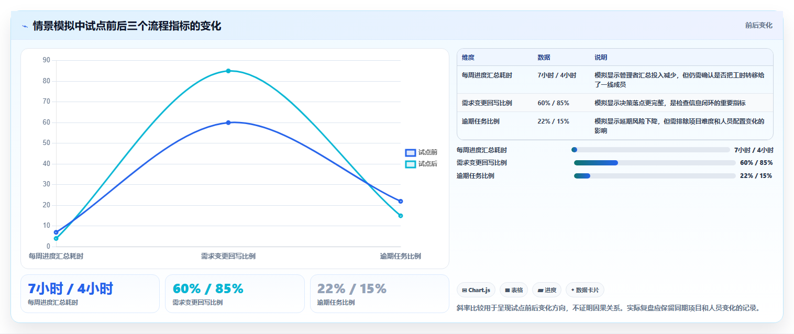Image resolution: width=794 pixels, height=334 pixels.
Task: Click the 逾期任务比例 caption under the 22% card
Action: (x=336, y=303)
